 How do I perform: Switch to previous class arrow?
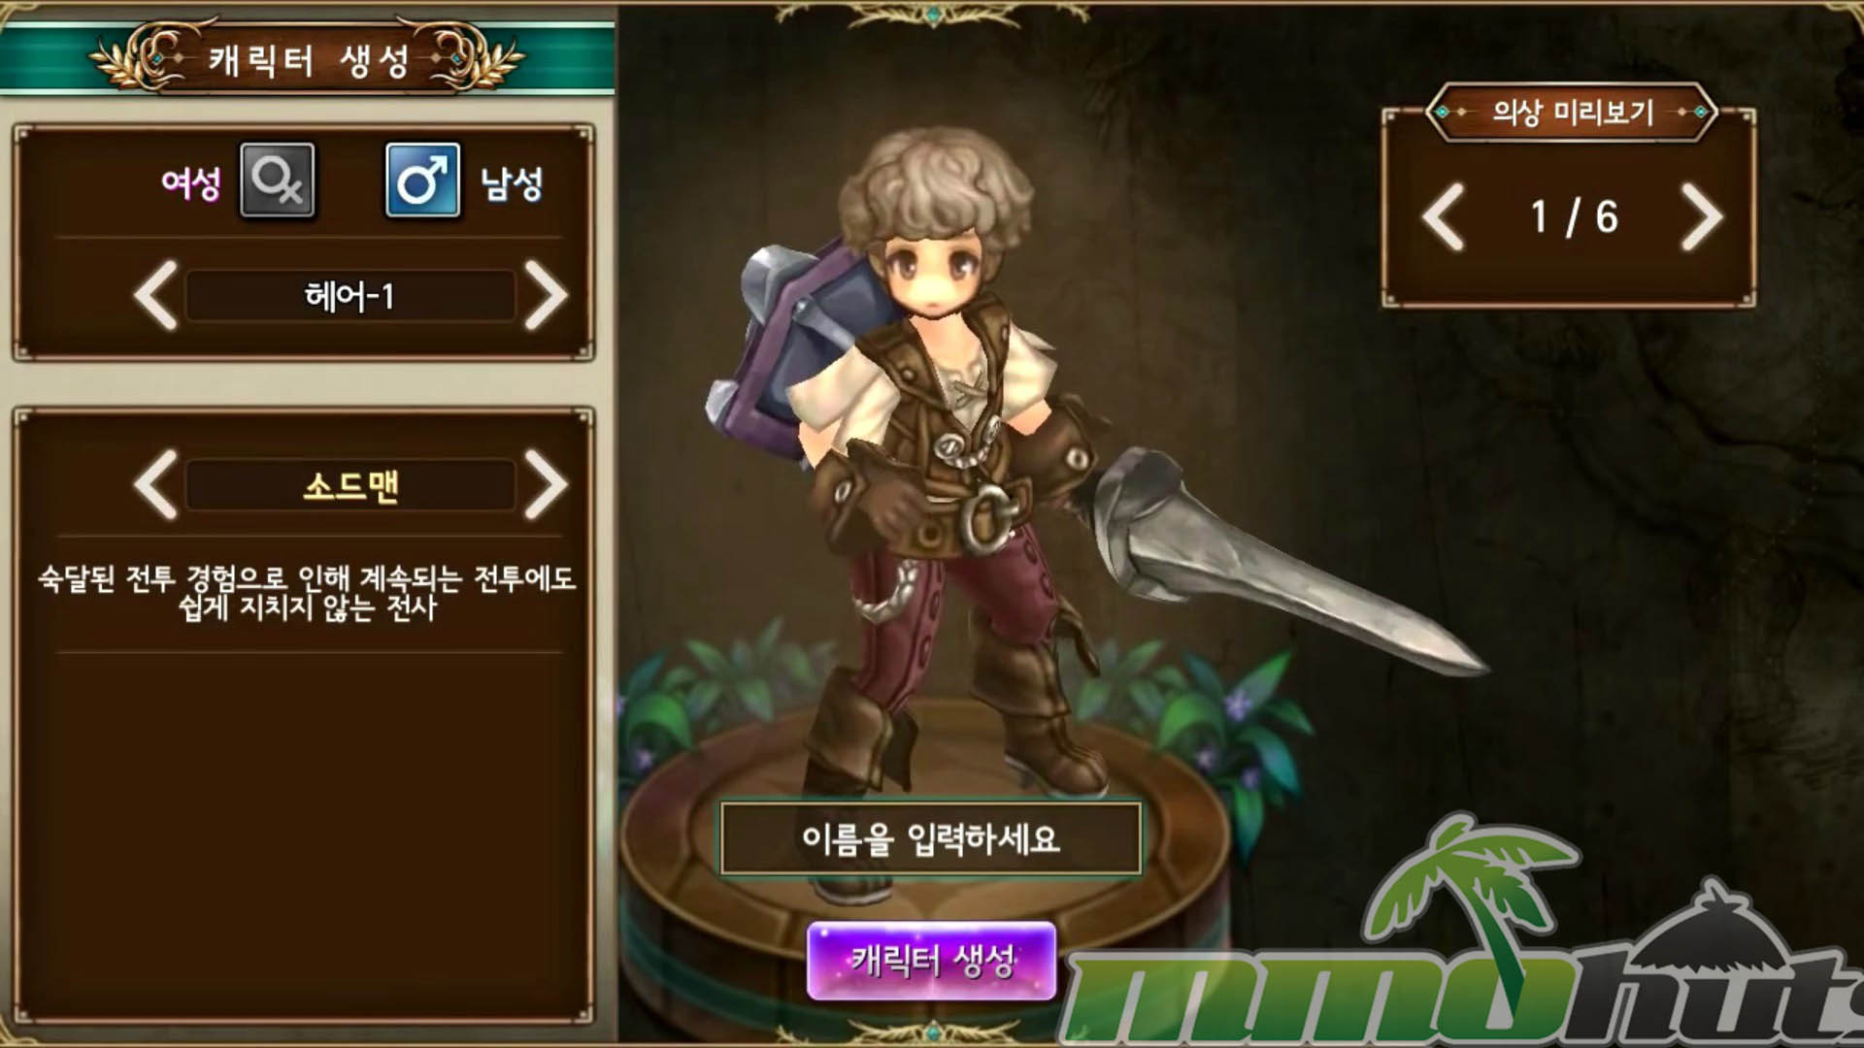click(x=156, y=484)
